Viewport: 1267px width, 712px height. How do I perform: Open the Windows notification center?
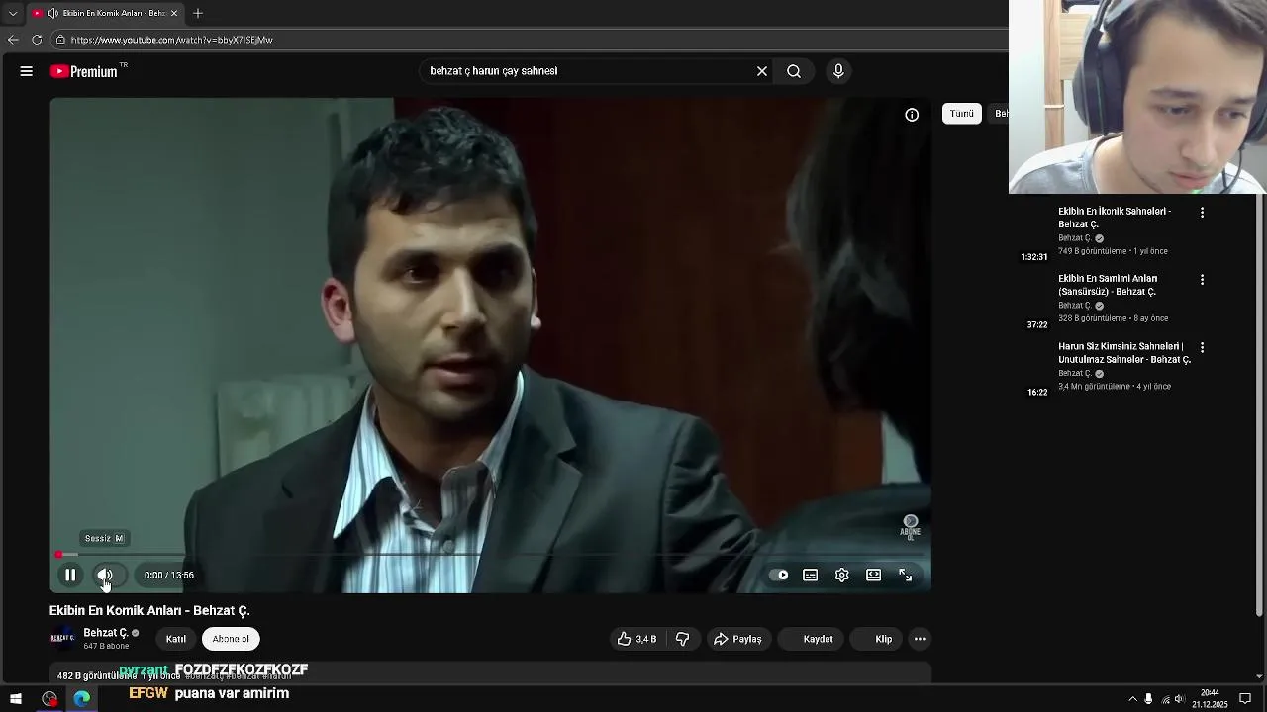[1245, 699]
